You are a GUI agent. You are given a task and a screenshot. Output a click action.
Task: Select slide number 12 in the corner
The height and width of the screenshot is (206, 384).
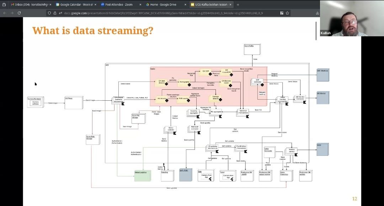tap(354, 199)
